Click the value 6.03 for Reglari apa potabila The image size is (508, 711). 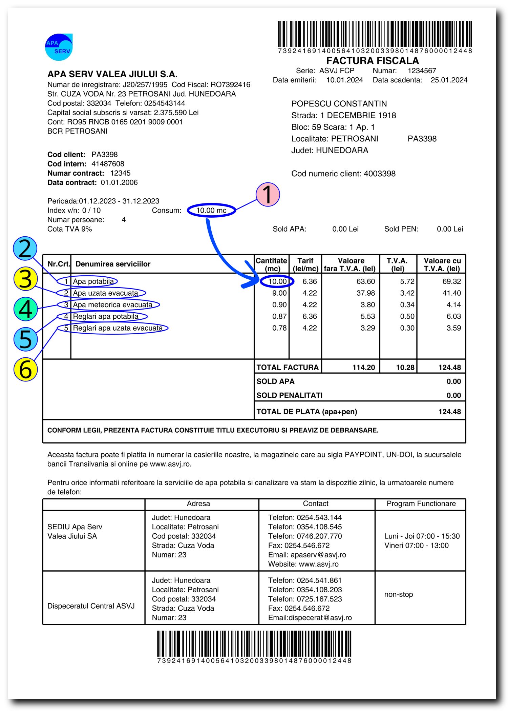point(453,316)
